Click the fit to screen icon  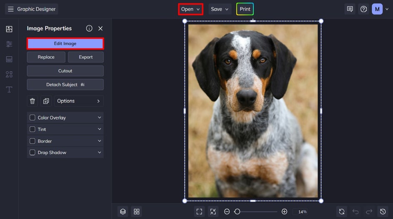pyautogui.click(x=199, y=211)
